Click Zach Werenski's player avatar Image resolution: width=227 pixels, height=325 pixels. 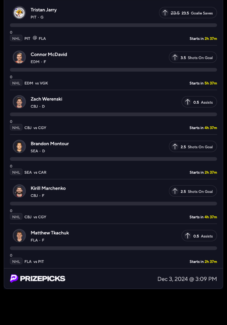coord(19,102)
